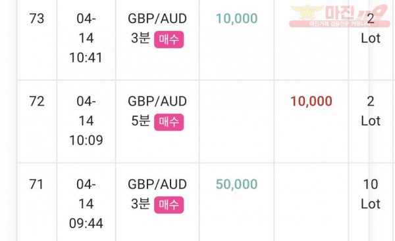395x241 pixels.
Task: Click the 04-14 10:09 timestamp
Action: pos(86,121)
